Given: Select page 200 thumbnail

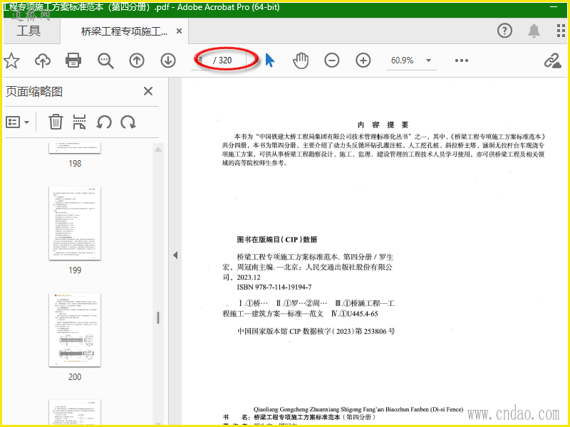Looking at the screenshot, I should click(x=75, y=330).
